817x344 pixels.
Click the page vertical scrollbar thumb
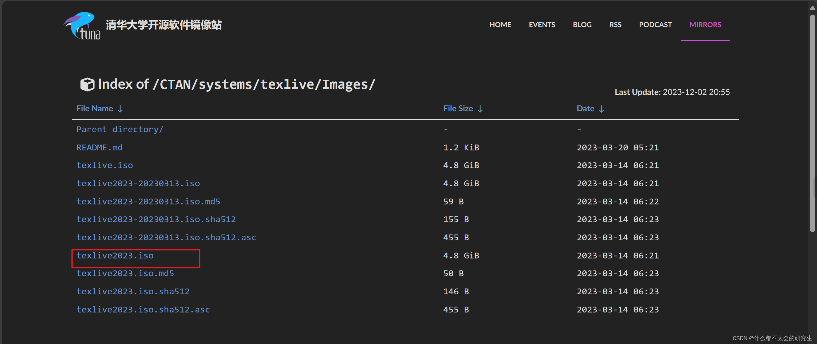[x=812, y=124]
